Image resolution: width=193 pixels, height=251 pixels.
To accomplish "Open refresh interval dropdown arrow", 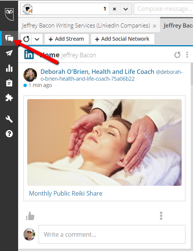I will [x=37, y=39].
